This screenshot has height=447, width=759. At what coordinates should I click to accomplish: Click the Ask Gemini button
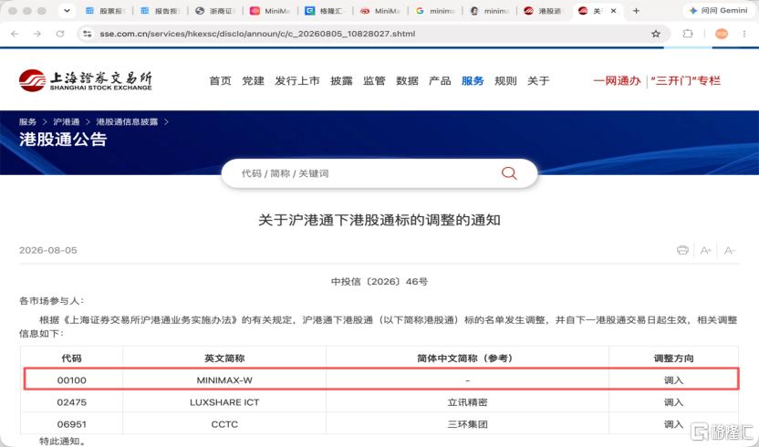tap(718, 11)
